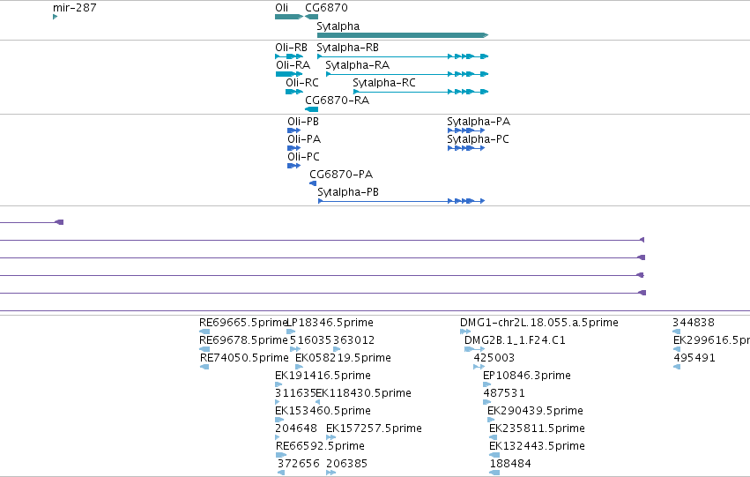
Task: Select the EK058219.5prime EST label
Action: (343, 358)
